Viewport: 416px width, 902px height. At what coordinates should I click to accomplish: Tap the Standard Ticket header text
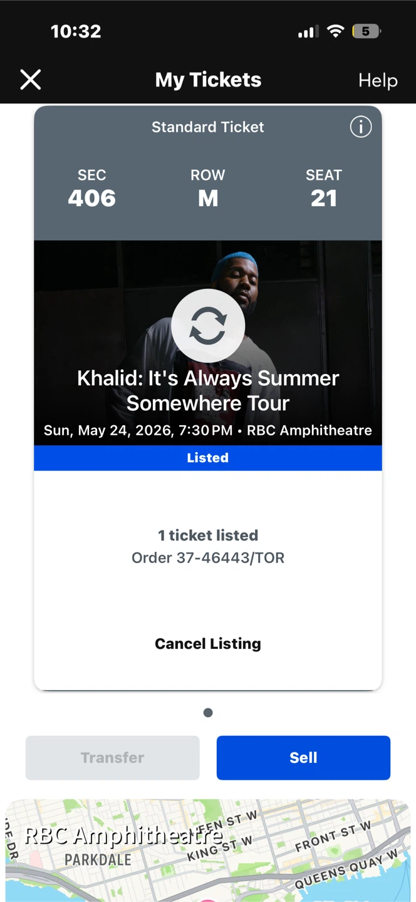point(208,127)
